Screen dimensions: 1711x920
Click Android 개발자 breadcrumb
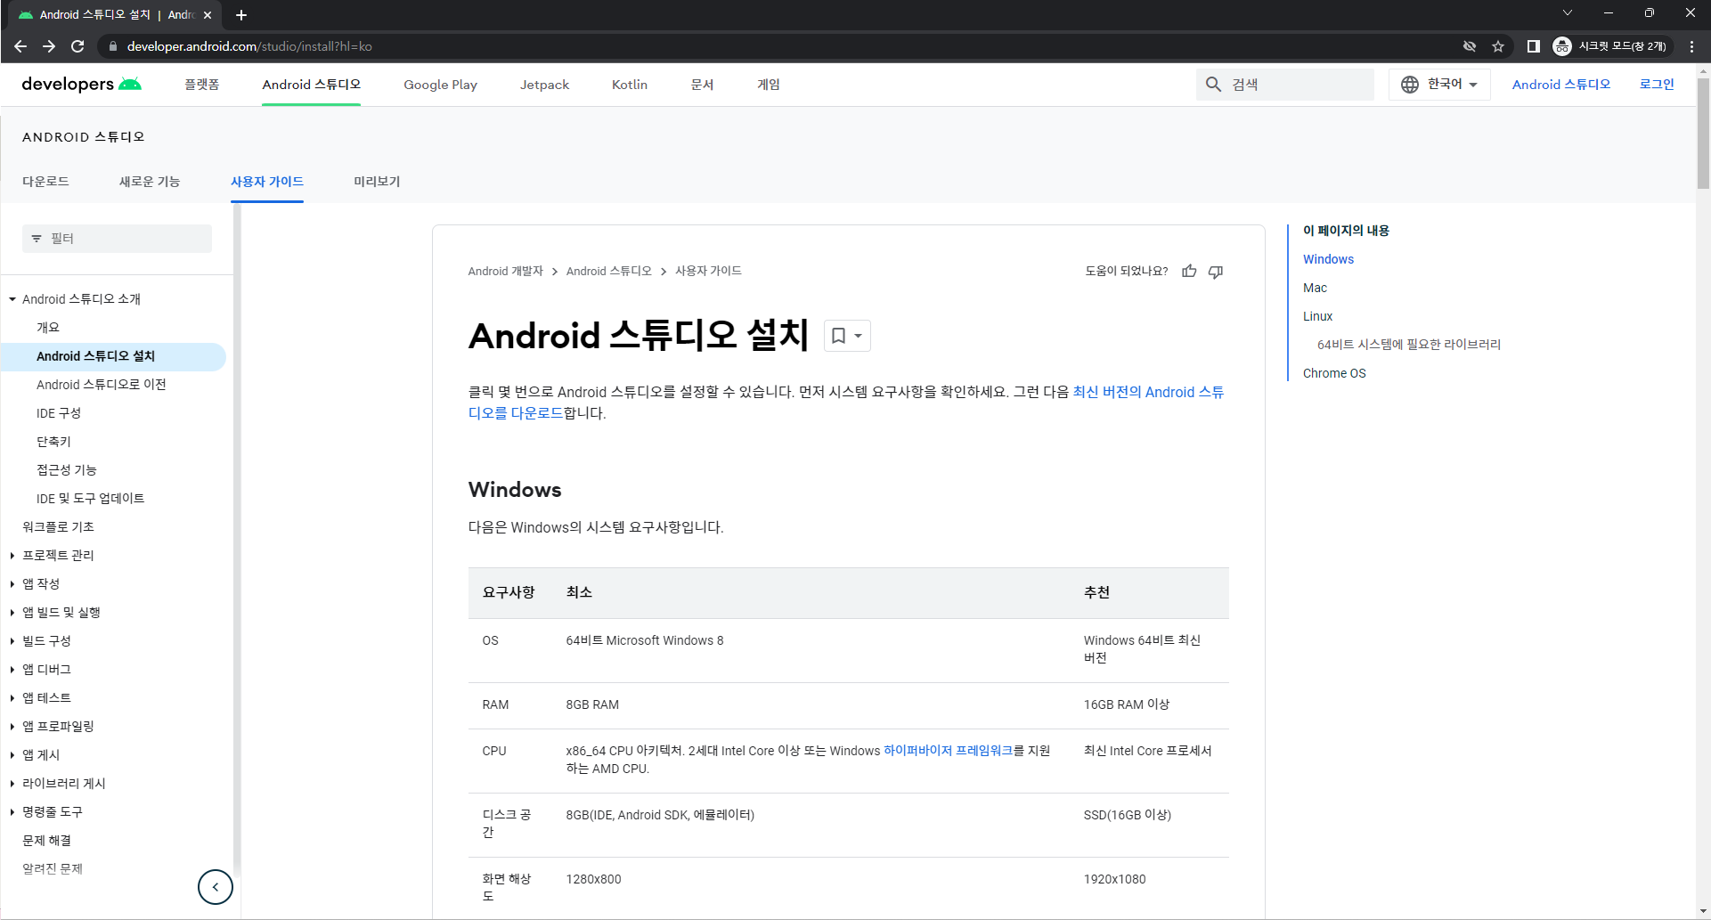(505, 272)
